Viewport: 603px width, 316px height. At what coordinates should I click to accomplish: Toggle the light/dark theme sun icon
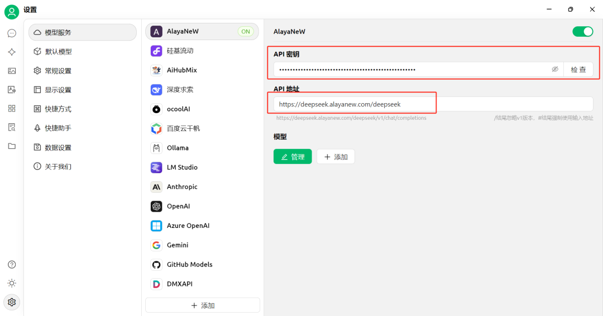pos(12,283)
